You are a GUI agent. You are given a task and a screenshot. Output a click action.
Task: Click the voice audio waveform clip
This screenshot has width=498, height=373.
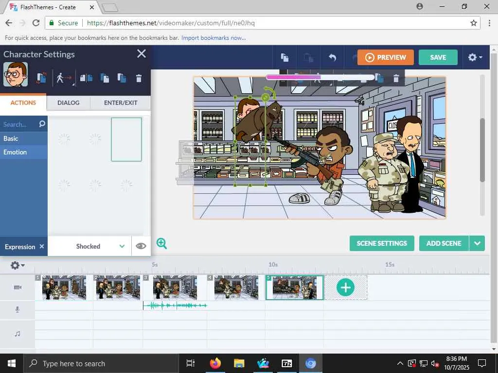[x=175, y=305]
